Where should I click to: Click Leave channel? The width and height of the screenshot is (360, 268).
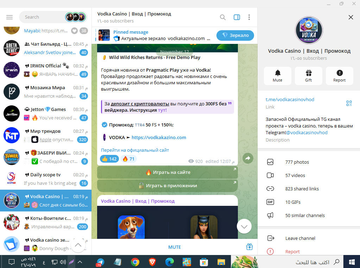click(x=309, y=238)
